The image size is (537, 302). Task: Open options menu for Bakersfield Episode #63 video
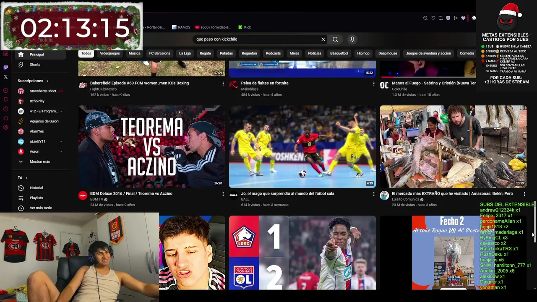pyautogui.click(x=223, y=84)
